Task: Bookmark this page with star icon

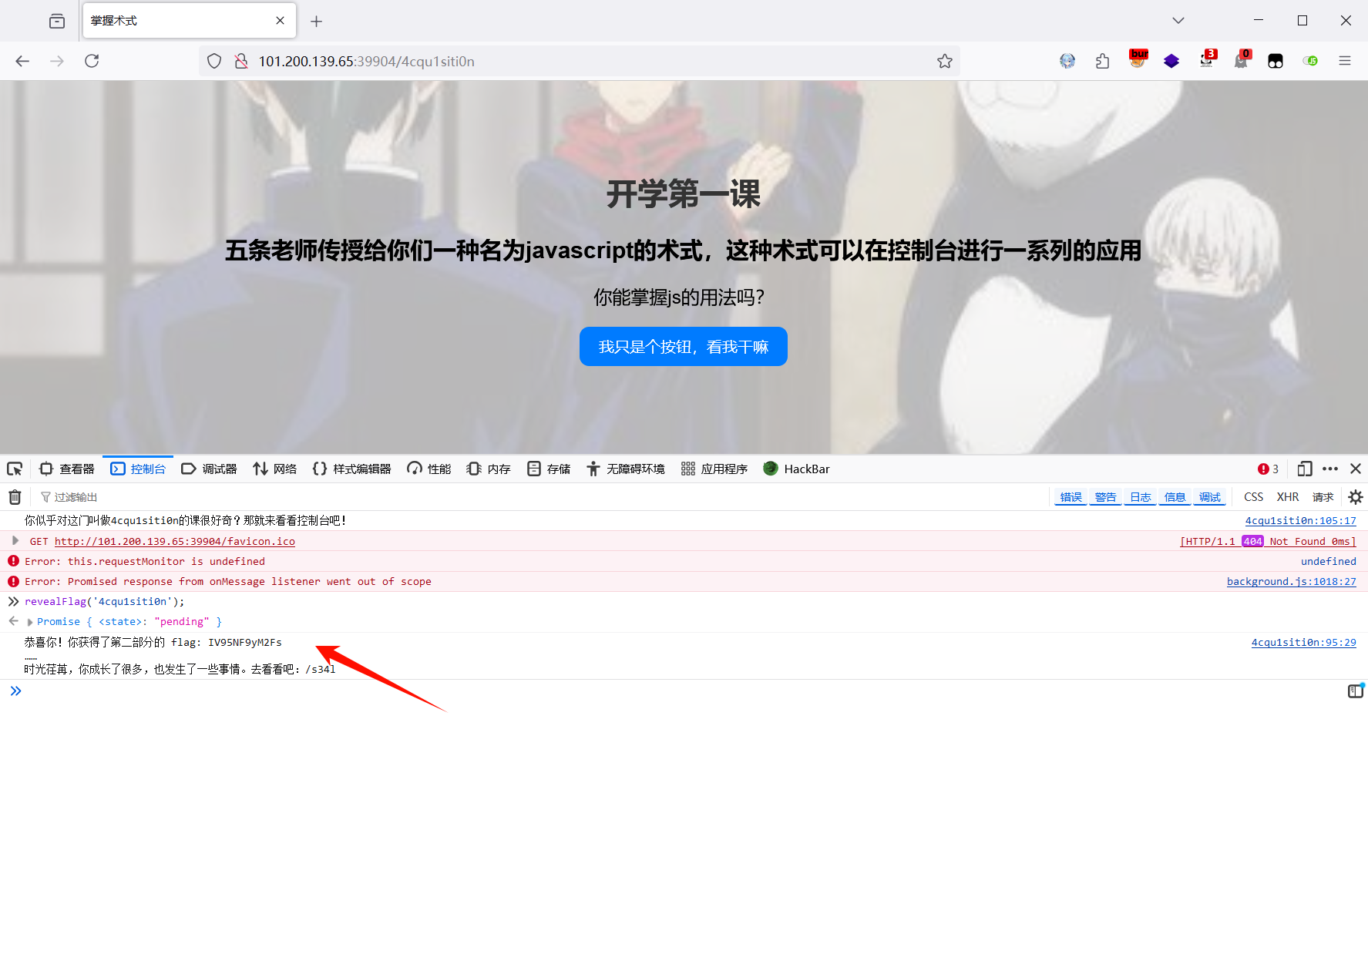Action: click(945, 61)
